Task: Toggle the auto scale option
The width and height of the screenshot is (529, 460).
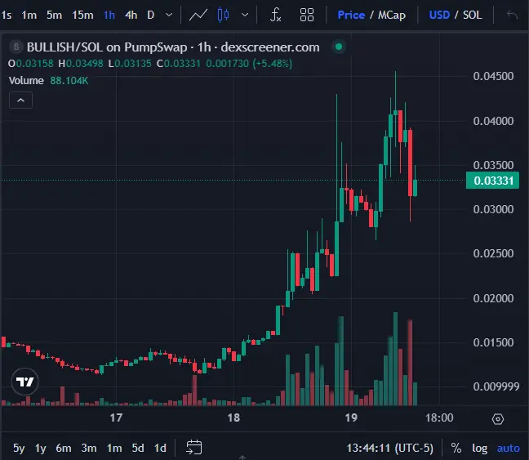Action: pos(509,449)
